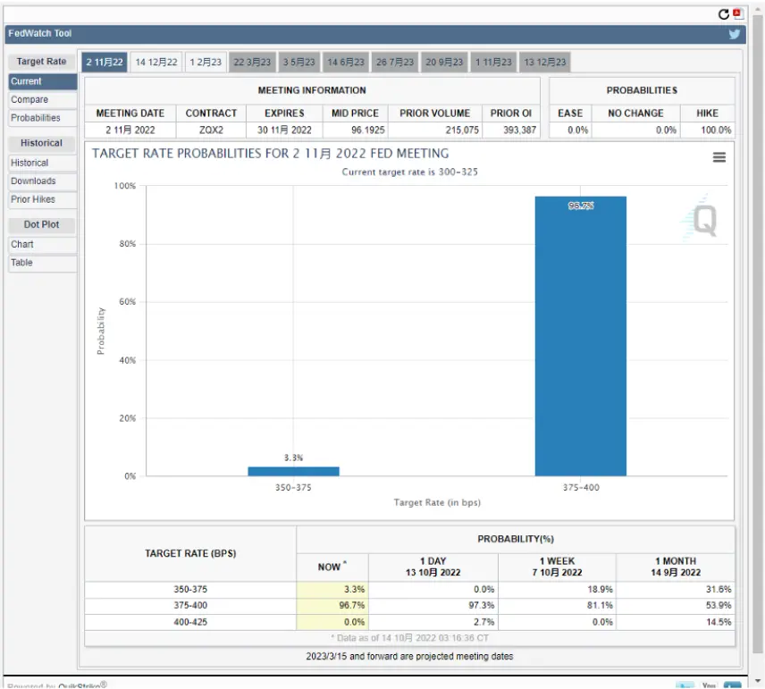Click the Twitter bird icon
Screen dimensions: 765x689
pyautogui.click(x=735, y=34)
